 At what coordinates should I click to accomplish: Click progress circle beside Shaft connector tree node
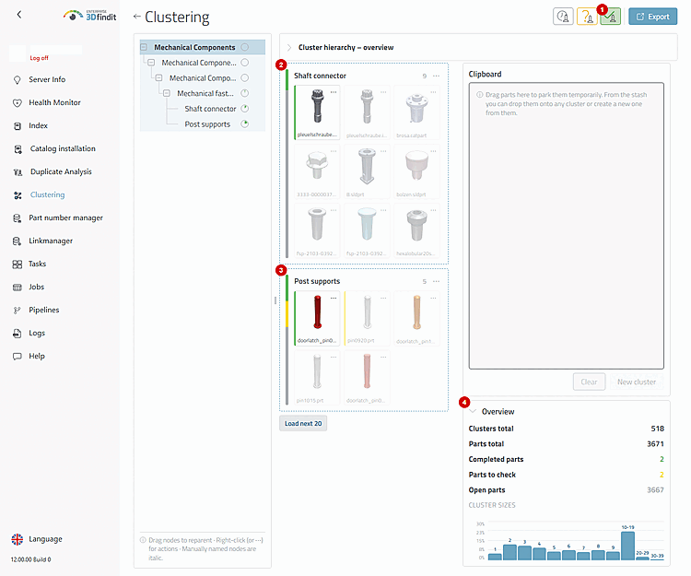(244, 109)
